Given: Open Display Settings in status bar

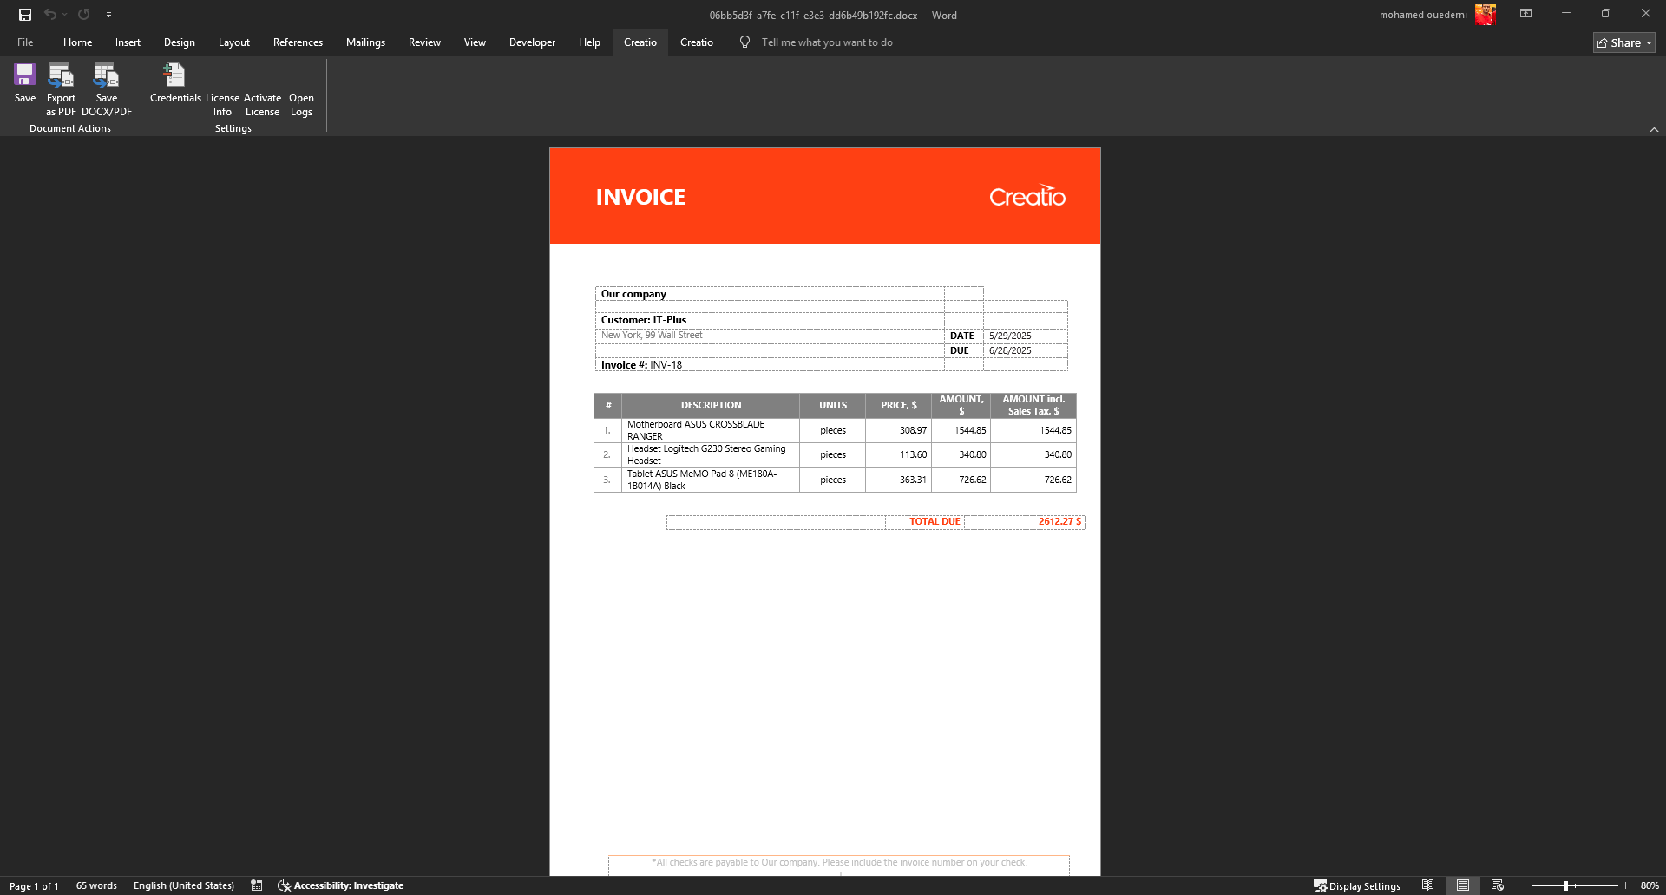Looking at the screenshot, I should (1356, 885).
